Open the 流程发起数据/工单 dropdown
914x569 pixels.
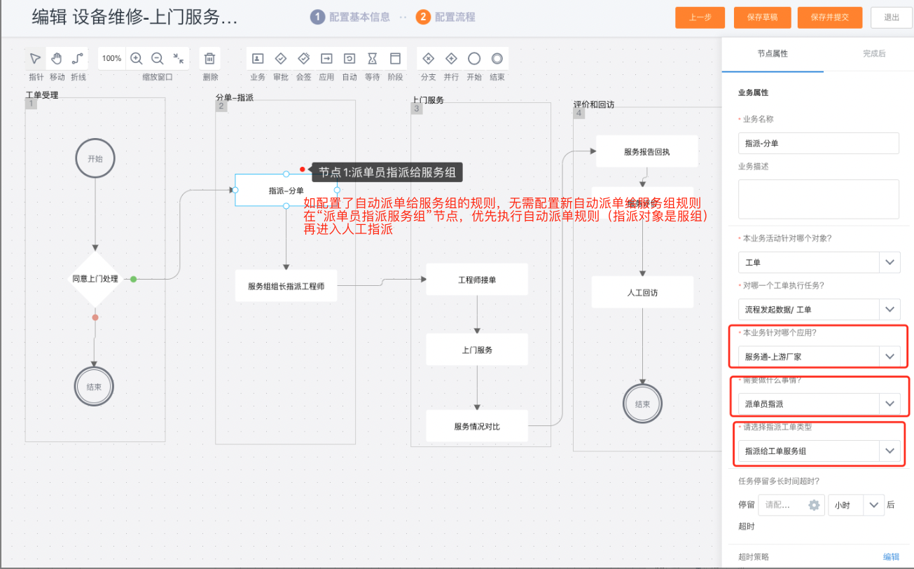[x=819, y=309]
